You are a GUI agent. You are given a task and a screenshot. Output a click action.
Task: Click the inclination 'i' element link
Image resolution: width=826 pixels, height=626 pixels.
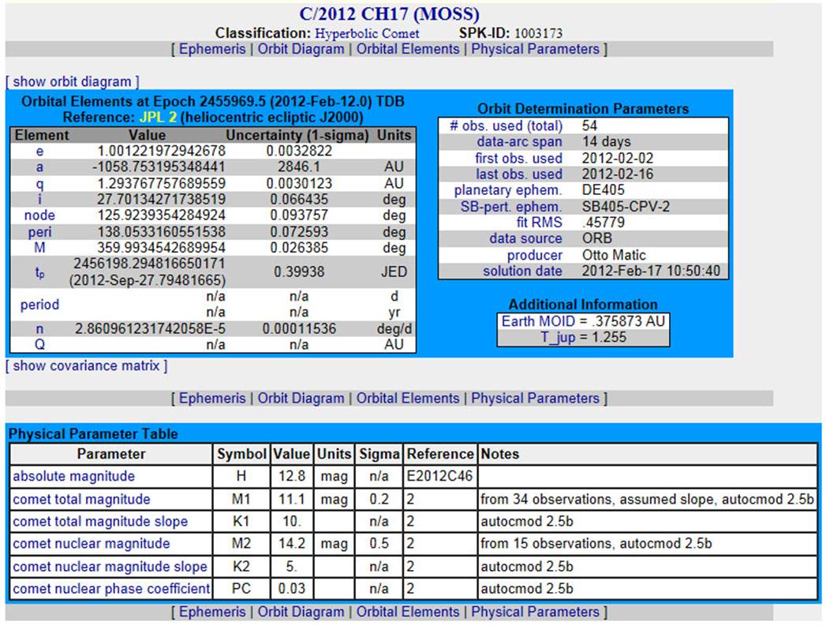coord(39,199)
